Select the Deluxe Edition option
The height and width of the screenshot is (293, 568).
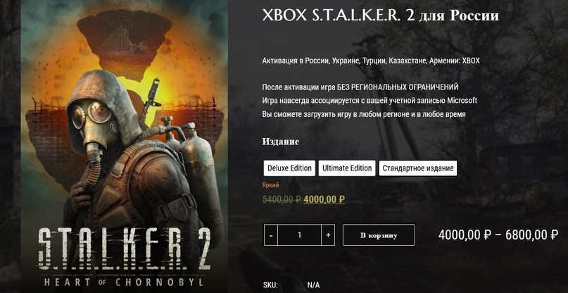pos(289,168)
